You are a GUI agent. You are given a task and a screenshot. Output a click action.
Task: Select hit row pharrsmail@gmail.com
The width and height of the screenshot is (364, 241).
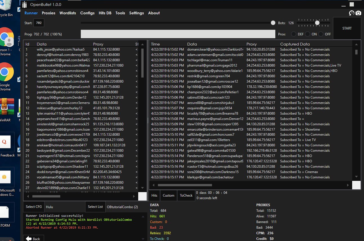(x=251, y=65)
